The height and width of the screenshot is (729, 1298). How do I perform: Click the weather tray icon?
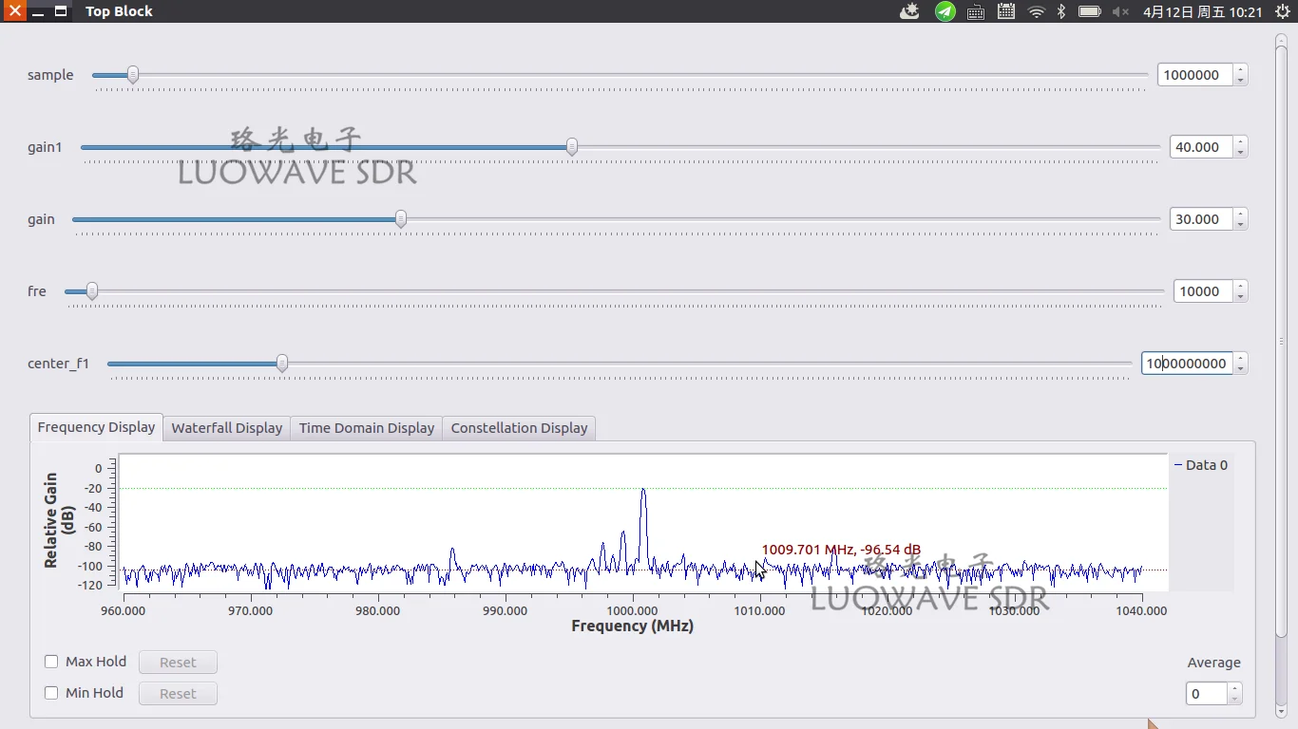tap(909, 11)
